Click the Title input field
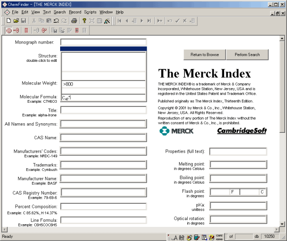The height and width of the screenshot is (241, 287). click(103, 110)
